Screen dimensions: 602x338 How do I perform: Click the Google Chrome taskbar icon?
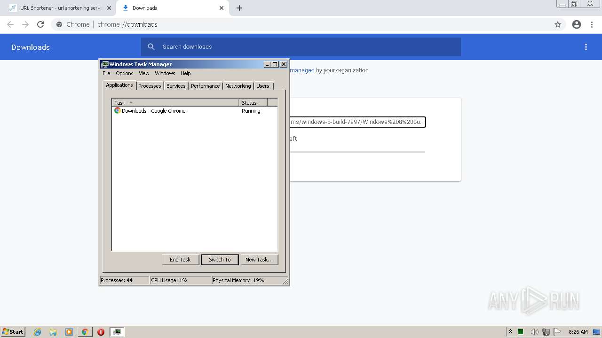click(85, 332)
